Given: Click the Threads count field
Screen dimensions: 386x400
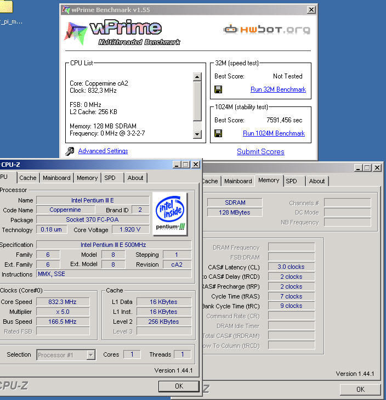Looking at the screenshot, I should [182, 354].
